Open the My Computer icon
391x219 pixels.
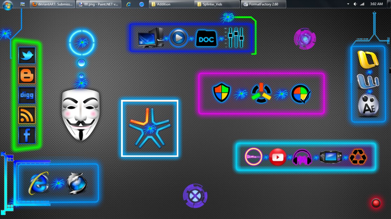[x=151, y=38]
